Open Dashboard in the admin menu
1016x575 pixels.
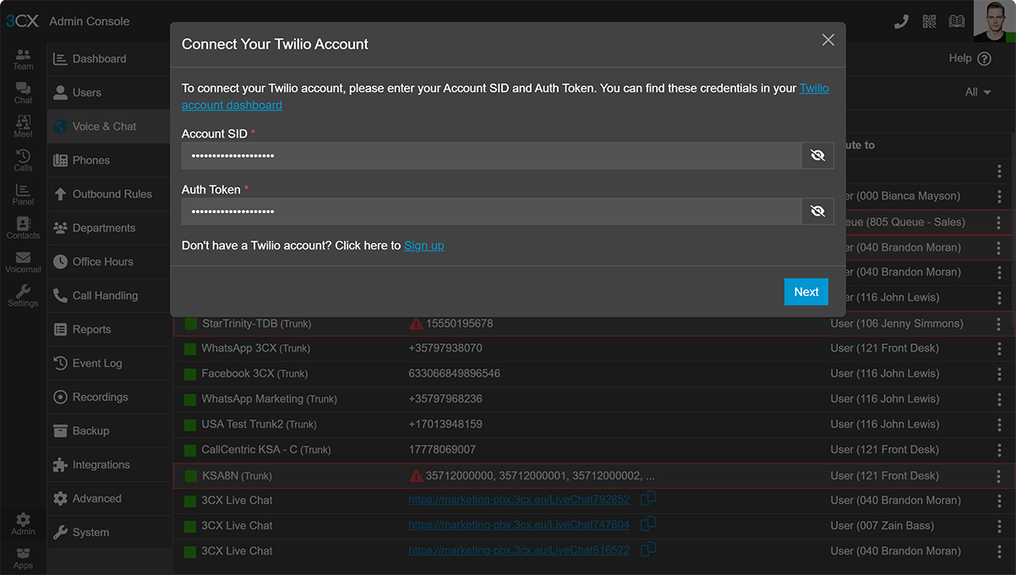click(x=109, y=59)
